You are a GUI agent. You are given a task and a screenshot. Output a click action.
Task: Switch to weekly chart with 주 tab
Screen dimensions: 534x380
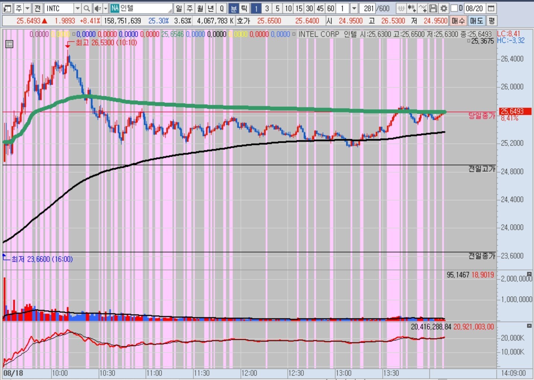(x=190, y=8)
